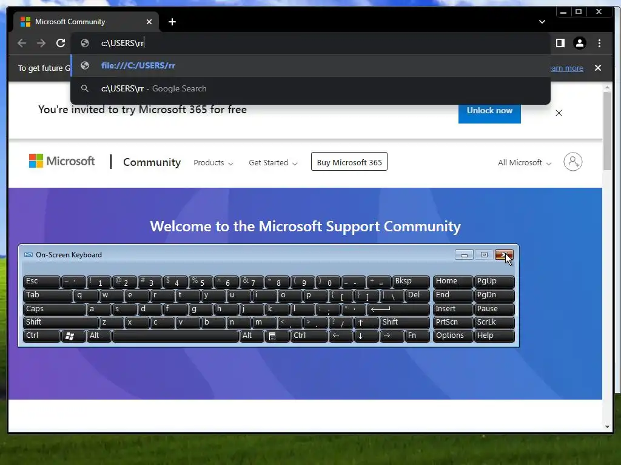Click the Enter arrow key on On-Screen Keyboard
The height and width of the screenshot is (465, 621).
398,309
